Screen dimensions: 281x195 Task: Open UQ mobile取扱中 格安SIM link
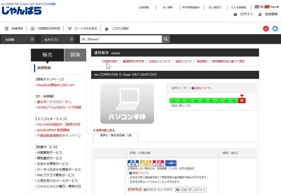59,124
